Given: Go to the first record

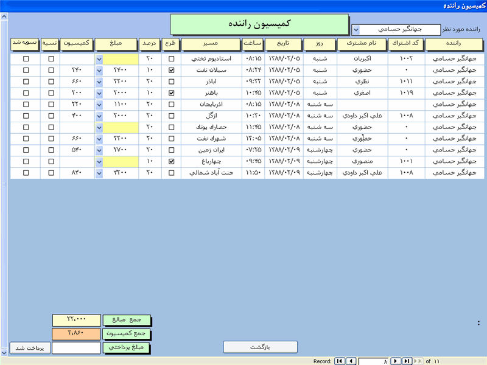Looking at the screenshot, I should [x=340, y=361].
